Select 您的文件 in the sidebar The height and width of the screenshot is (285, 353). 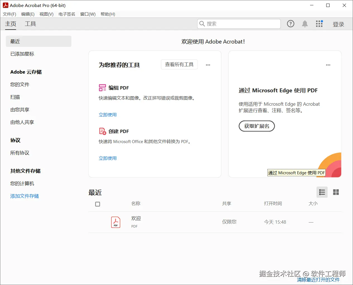click(x=20, y=84)
